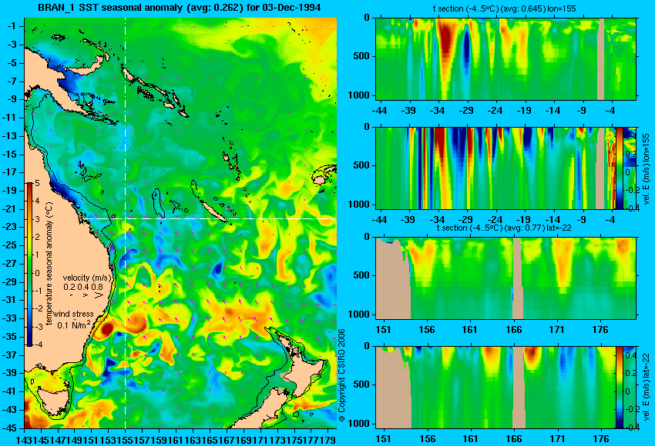Click the '-45' latitude tick on main map
The width and height of the screenshot is (655, 446).
click(x=10, y=428)
